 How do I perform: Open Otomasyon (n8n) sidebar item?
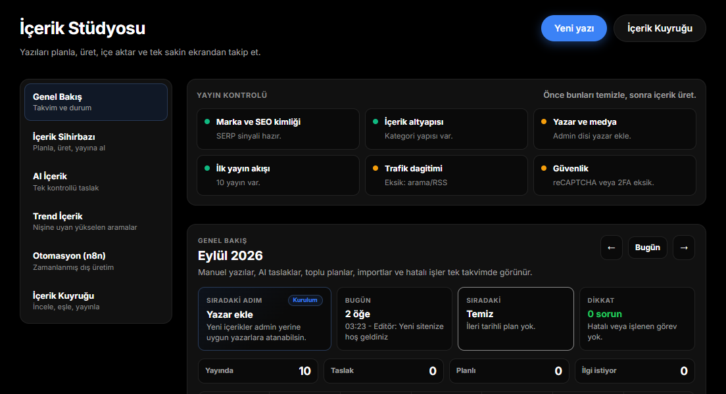point(96,261)
